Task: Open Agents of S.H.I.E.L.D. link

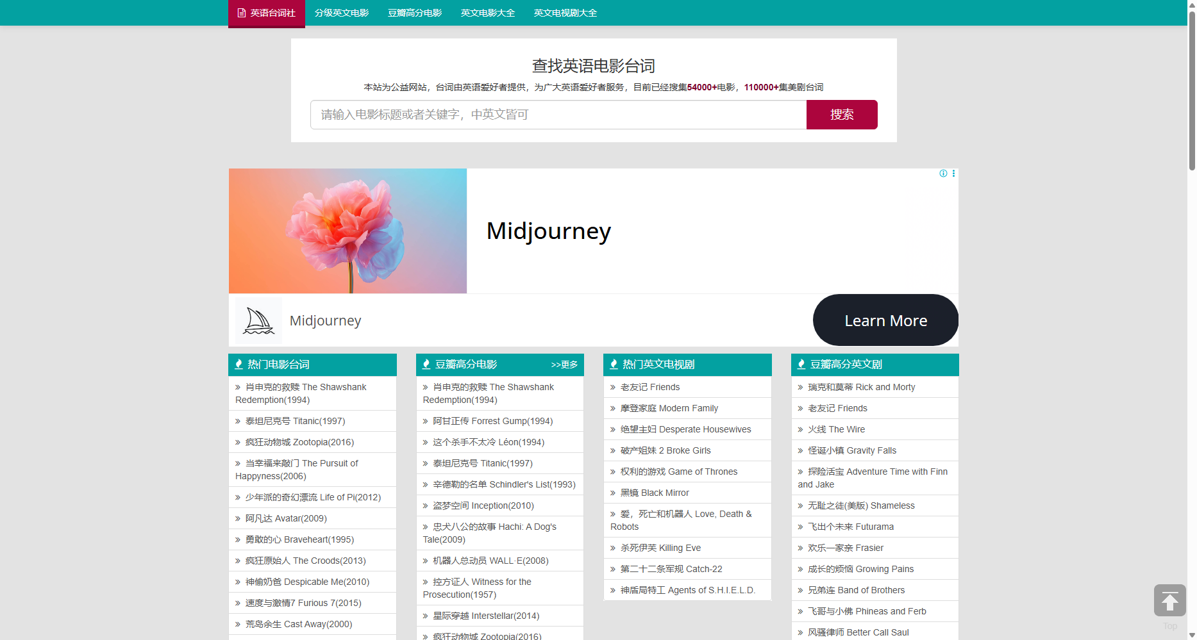Action: point(688,590)
